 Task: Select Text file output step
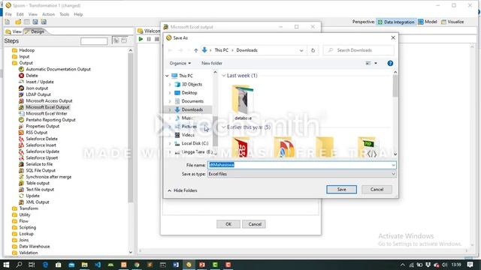pos(40,190)
